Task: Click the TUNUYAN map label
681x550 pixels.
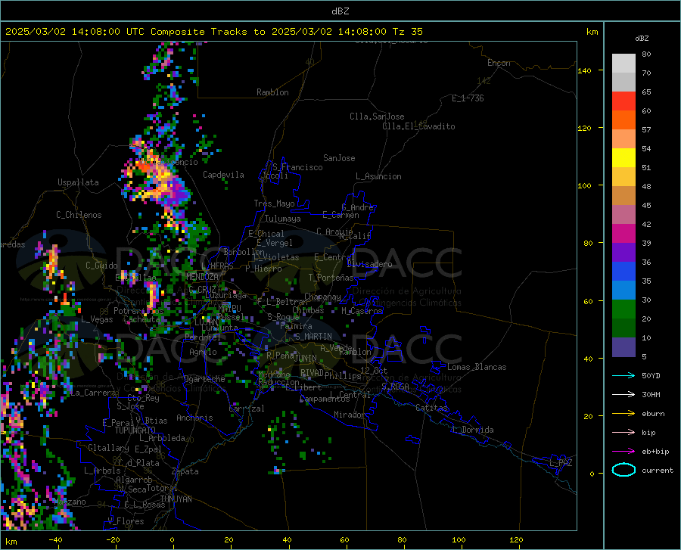Action: [176, 499]
